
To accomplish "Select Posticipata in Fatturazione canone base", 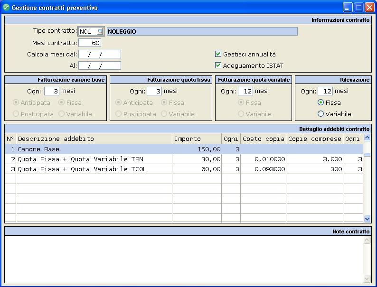I will [x=16, y=113].
